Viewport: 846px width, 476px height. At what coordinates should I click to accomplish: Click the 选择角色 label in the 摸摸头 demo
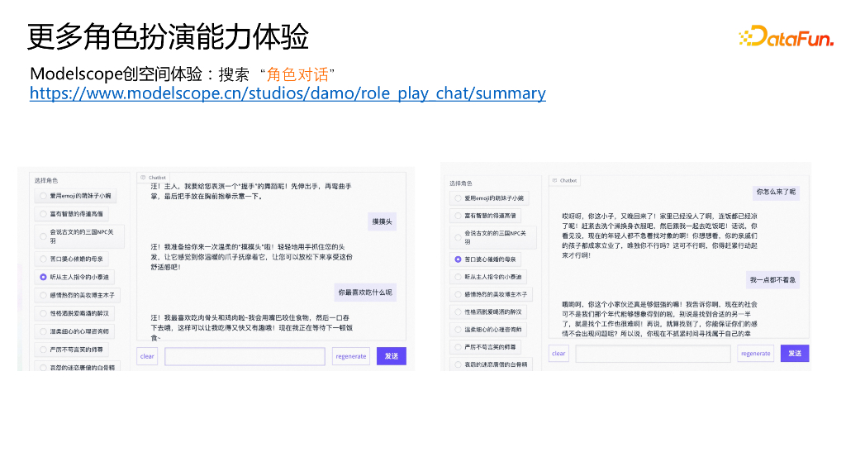46,180
